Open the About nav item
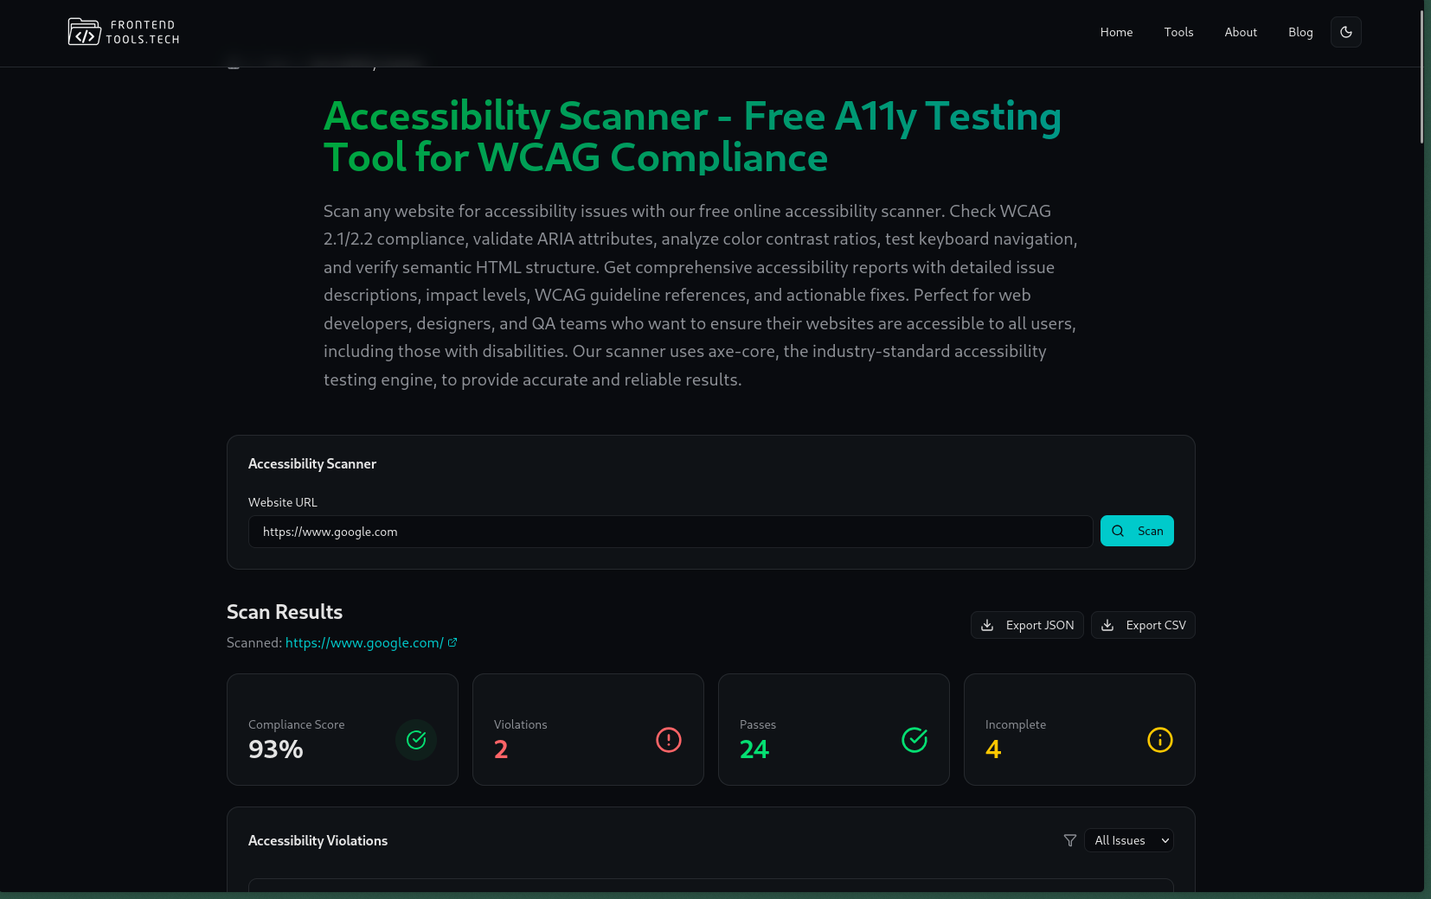Screen dimensions: 1431x899 [1241, 32]
